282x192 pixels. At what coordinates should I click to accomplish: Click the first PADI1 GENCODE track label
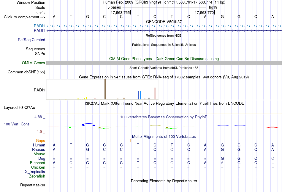pos(39,26)
